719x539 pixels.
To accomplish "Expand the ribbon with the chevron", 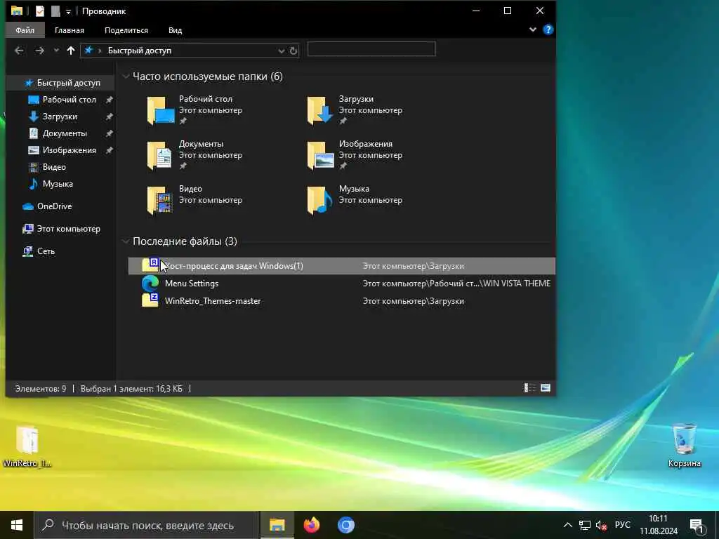I will pyautogui.click(x=533, y=29).
